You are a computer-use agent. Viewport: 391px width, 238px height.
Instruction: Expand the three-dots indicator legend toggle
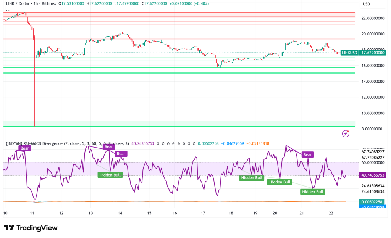coord(8,10)
